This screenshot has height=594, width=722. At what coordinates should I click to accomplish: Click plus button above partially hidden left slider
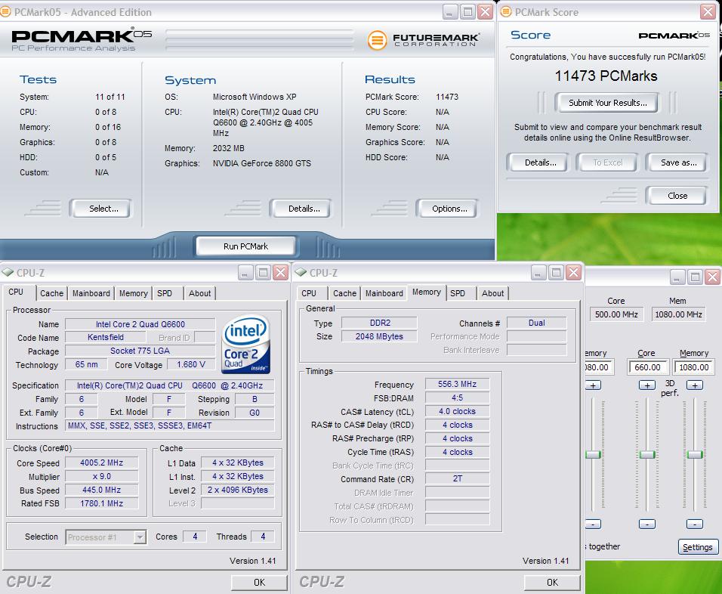[593, 385]
